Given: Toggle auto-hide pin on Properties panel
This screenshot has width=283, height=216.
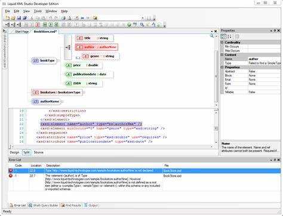Looking at the screenshot, I should click(x=275, y=30).
